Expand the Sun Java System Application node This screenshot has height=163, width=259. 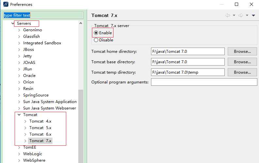(x=19, y=102)
